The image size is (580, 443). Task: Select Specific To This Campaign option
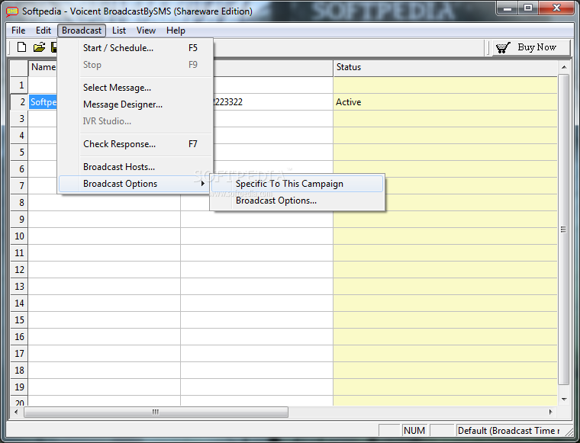click(x=298, y=184)
